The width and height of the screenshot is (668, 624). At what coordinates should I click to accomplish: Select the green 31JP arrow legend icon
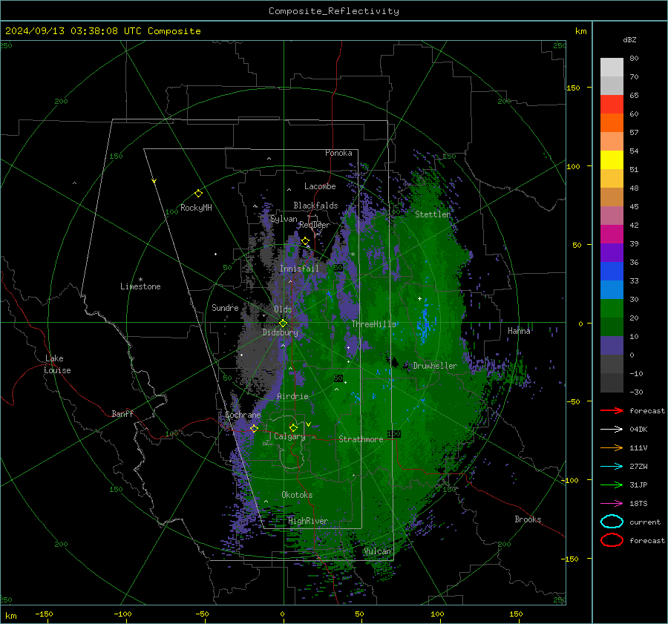(x=612, y=485)
